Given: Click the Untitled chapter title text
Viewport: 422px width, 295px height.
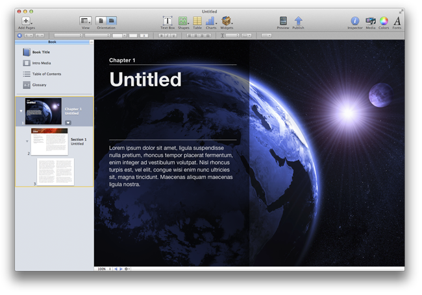Looking at the screenshot, I should (145, 79).
